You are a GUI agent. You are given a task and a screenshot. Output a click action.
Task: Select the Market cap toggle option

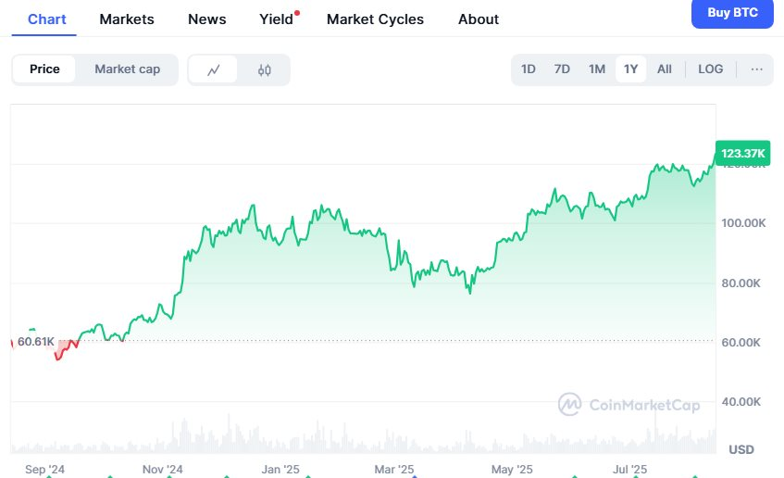pos(127,69)
